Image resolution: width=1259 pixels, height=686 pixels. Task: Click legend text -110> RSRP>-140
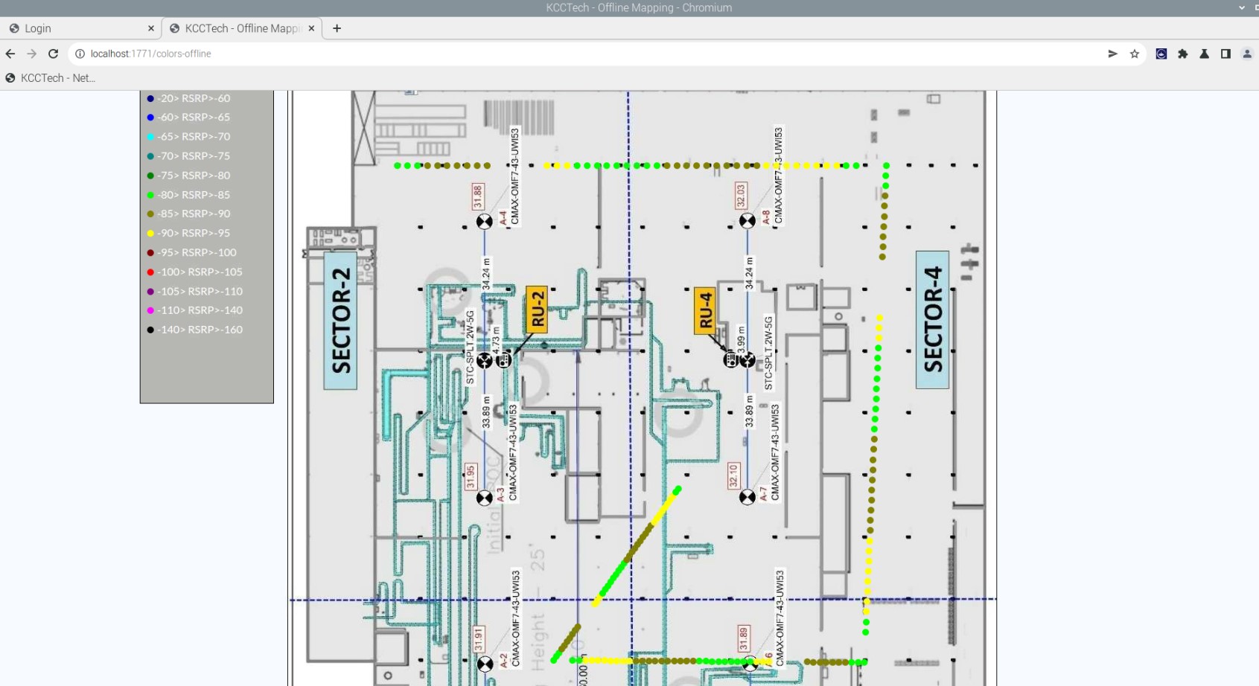[x=200, y=310]
